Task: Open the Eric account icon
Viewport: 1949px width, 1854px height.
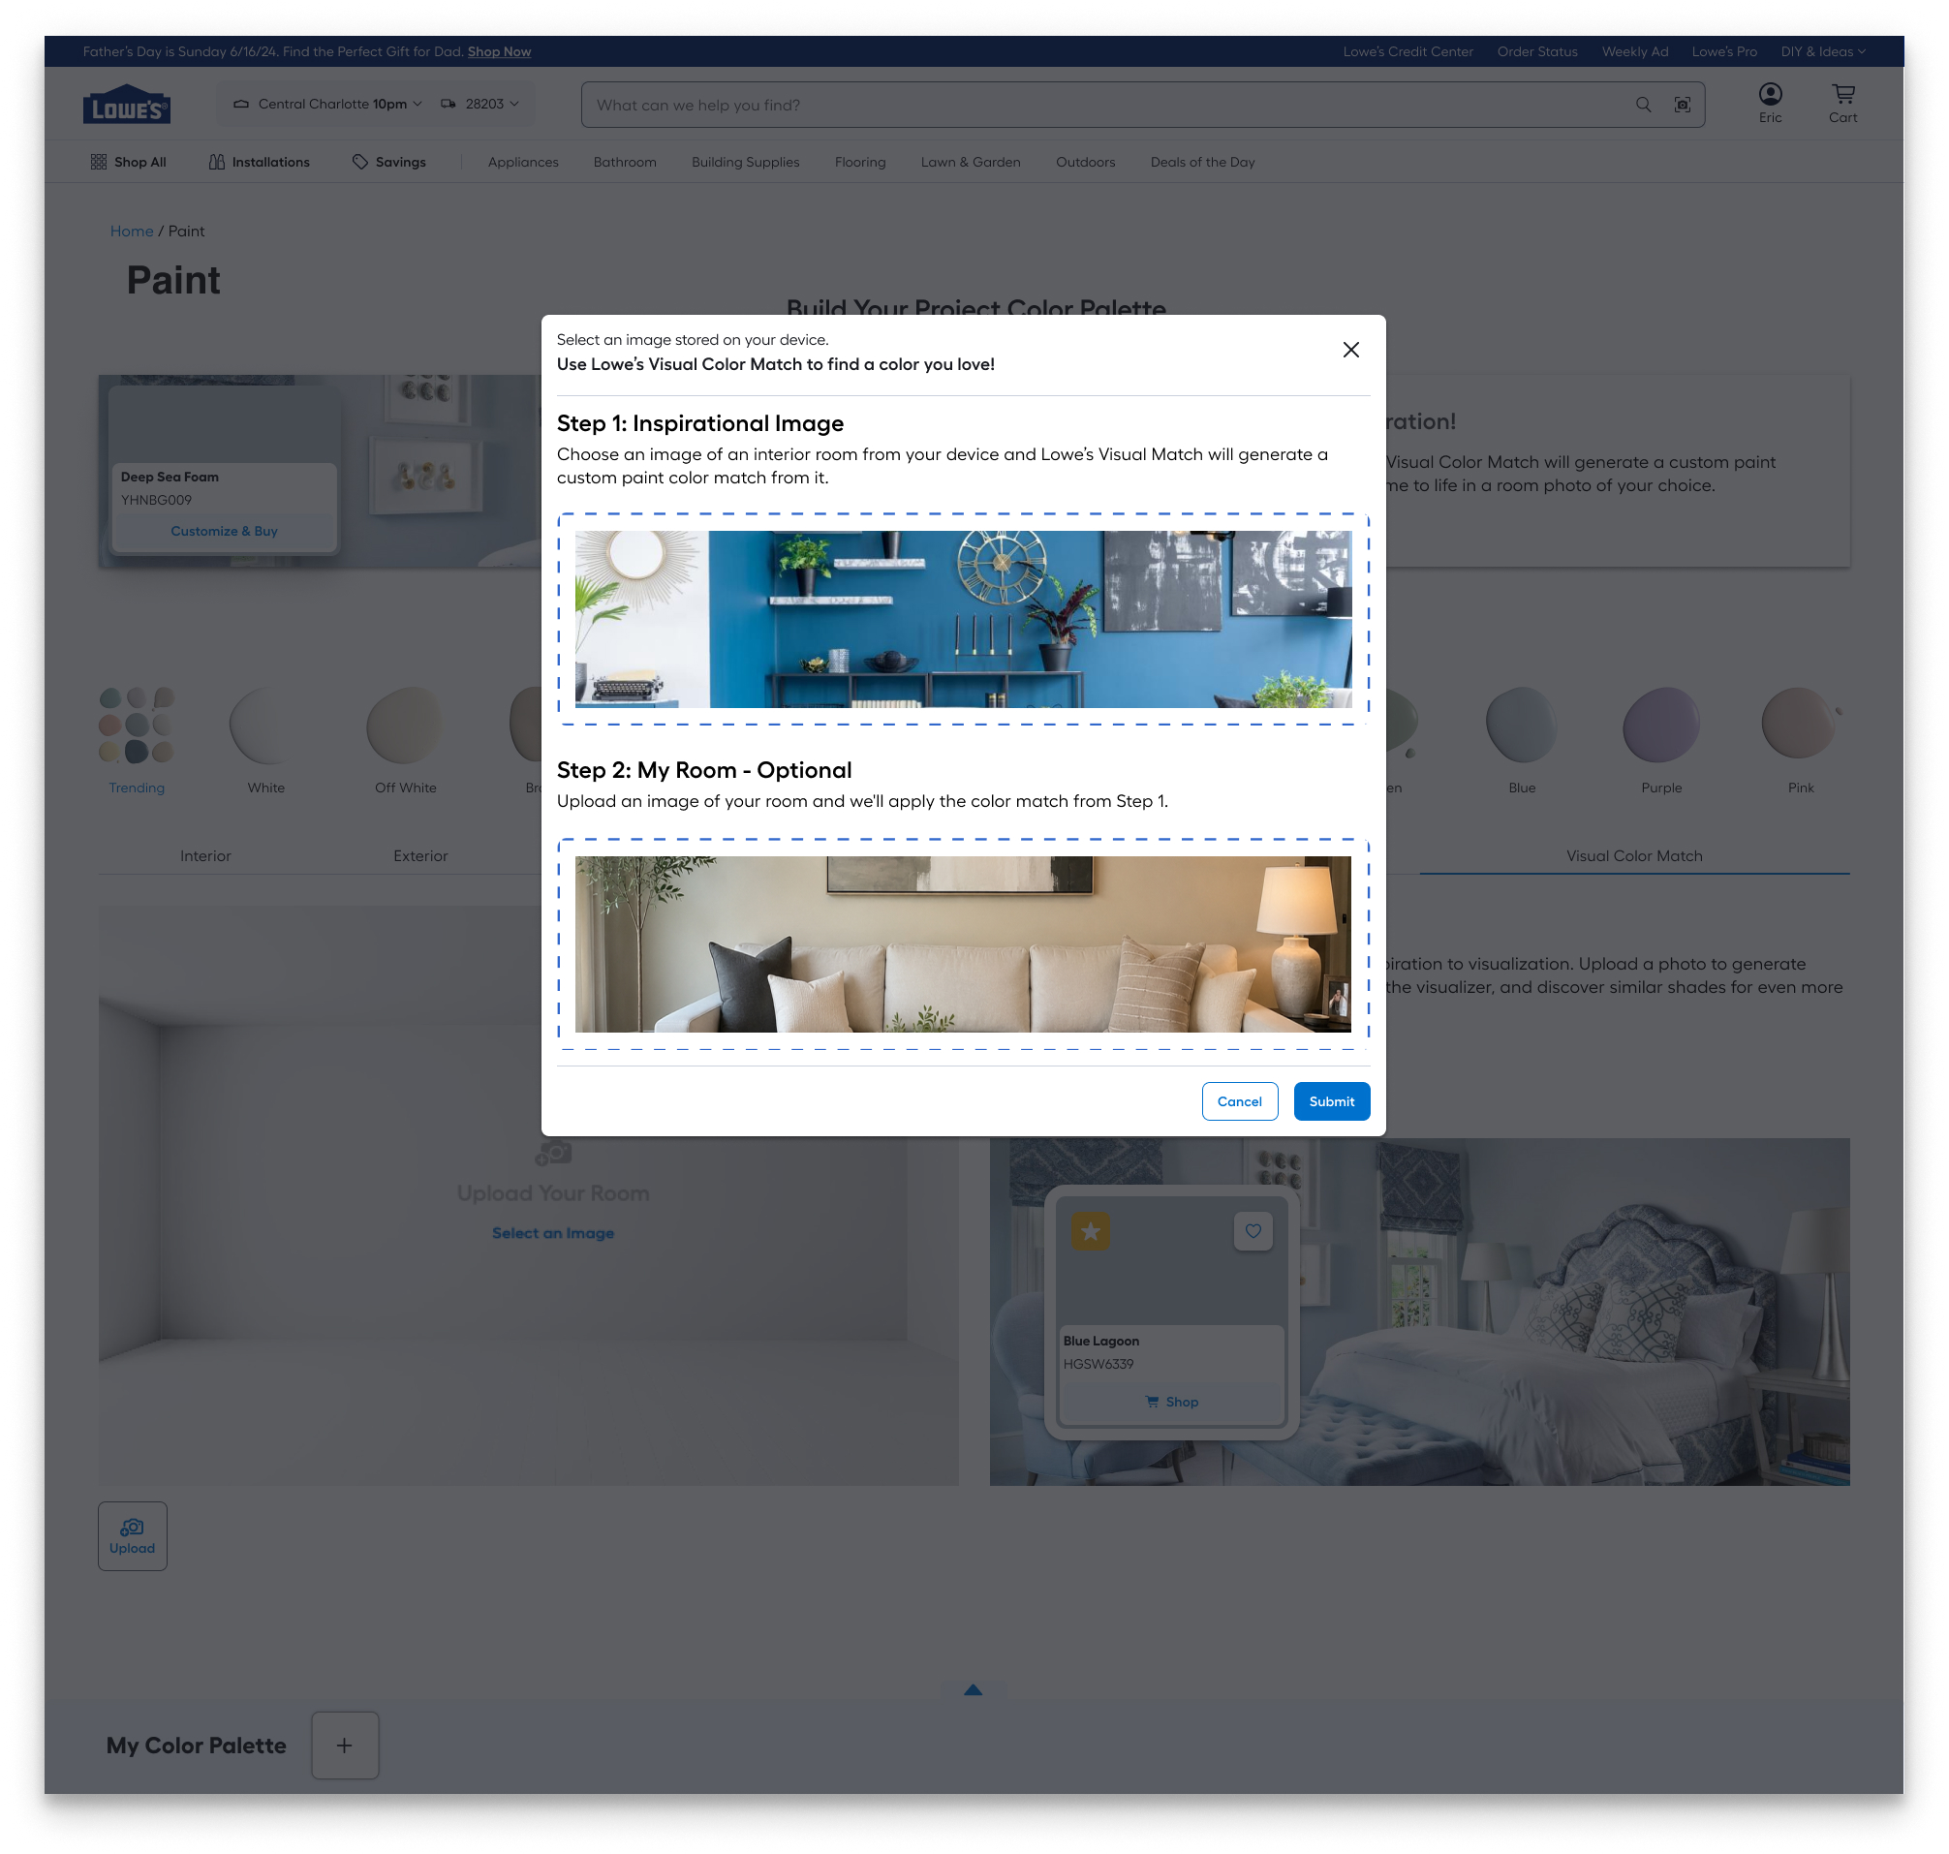Action: click(x=1770, y=103)
